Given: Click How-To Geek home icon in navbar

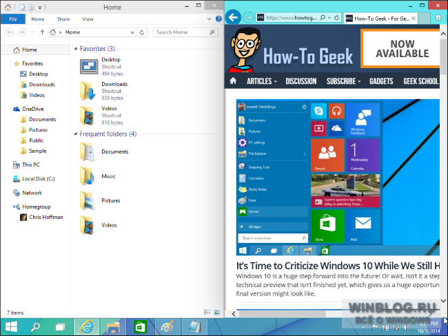Looking at the screenshot, I should coord(233,81).
